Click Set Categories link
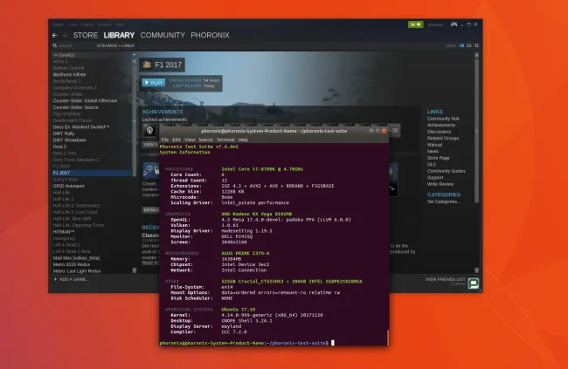This screenshot has width=568, height=369. point(444,202)
